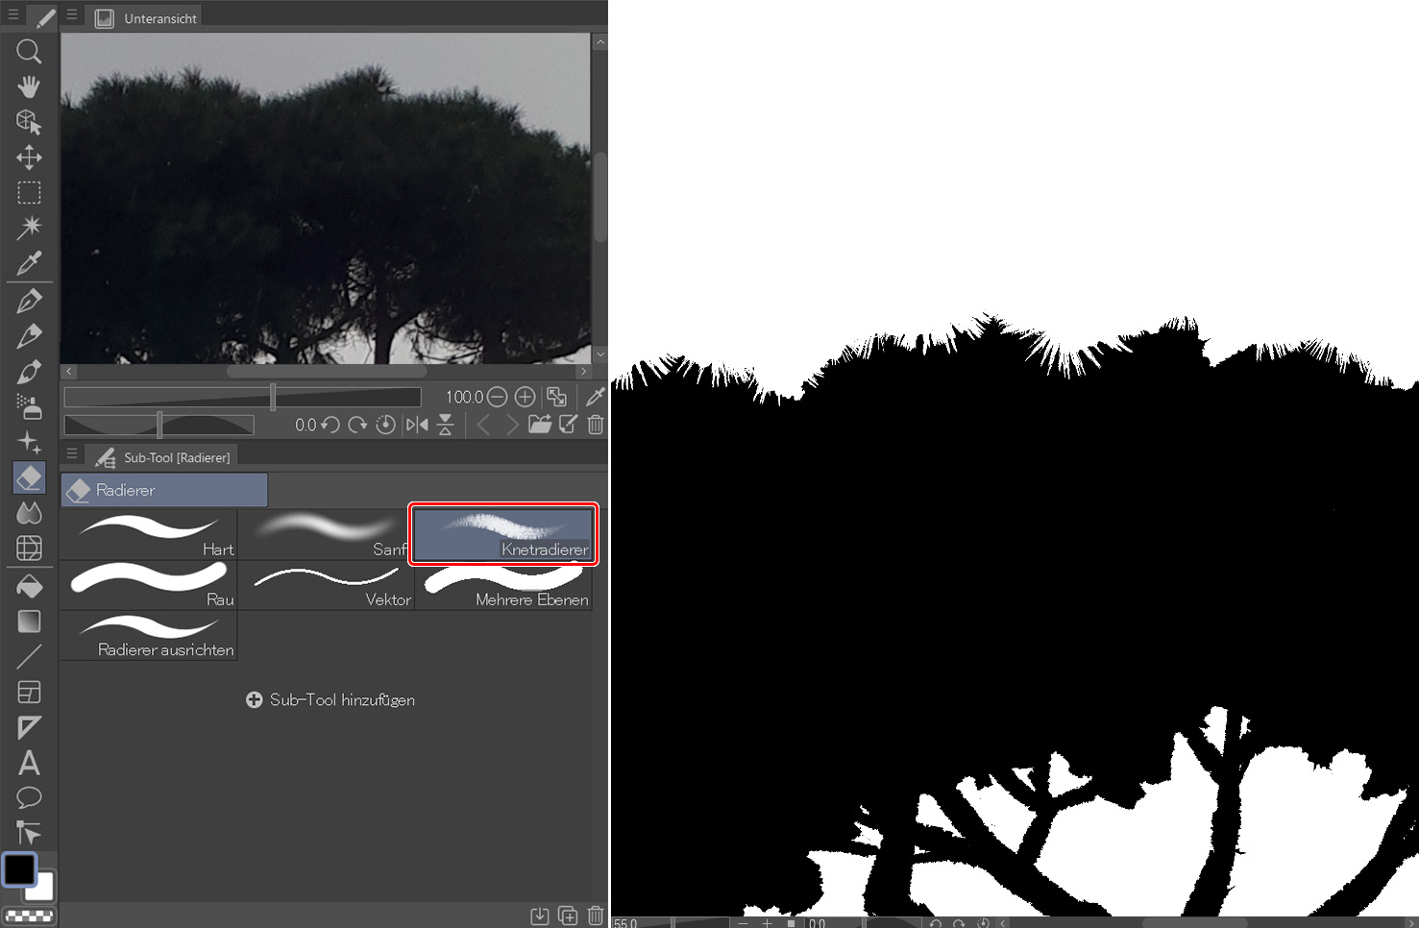Click the Gradient tool

[29, 622]
